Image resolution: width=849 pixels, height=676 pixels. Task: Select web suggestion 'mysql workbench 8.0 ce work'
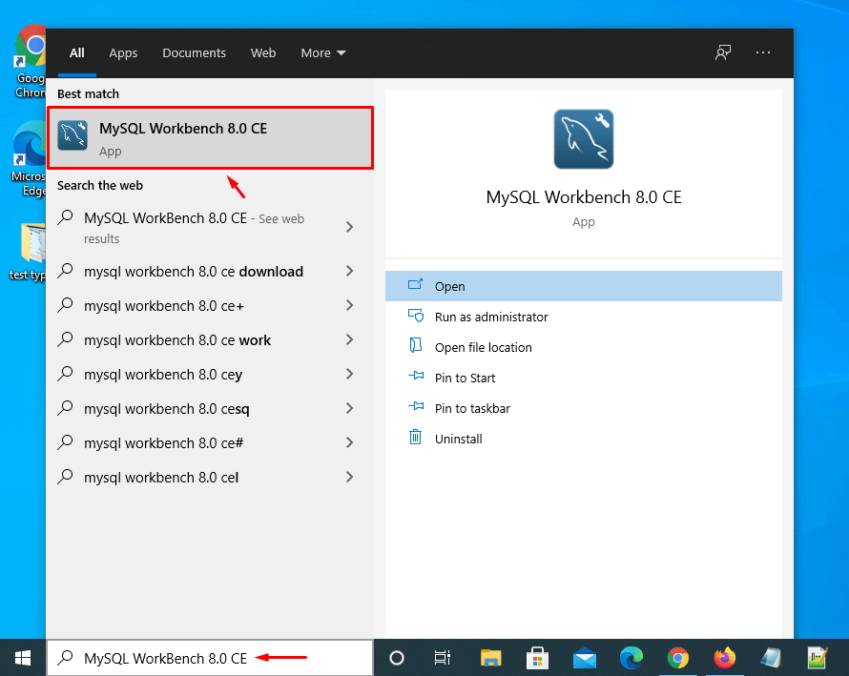[x=210, y=339]
